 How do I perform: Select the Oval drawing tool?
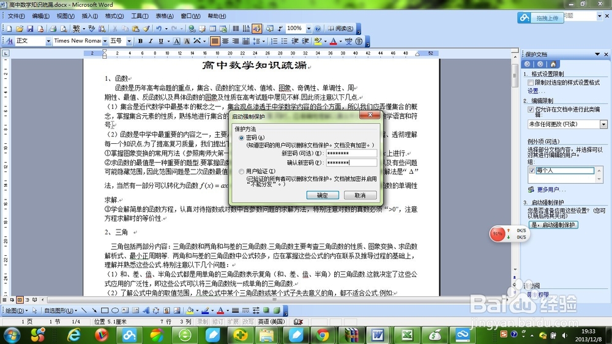point(115,310)
